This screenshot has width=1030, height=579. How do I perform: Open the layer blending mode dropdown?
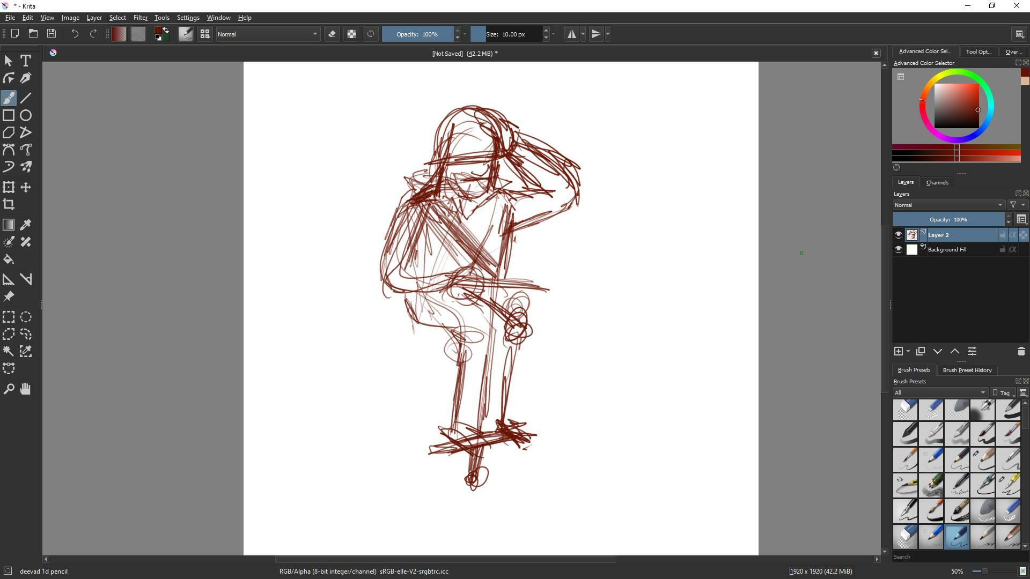[948, 205]
